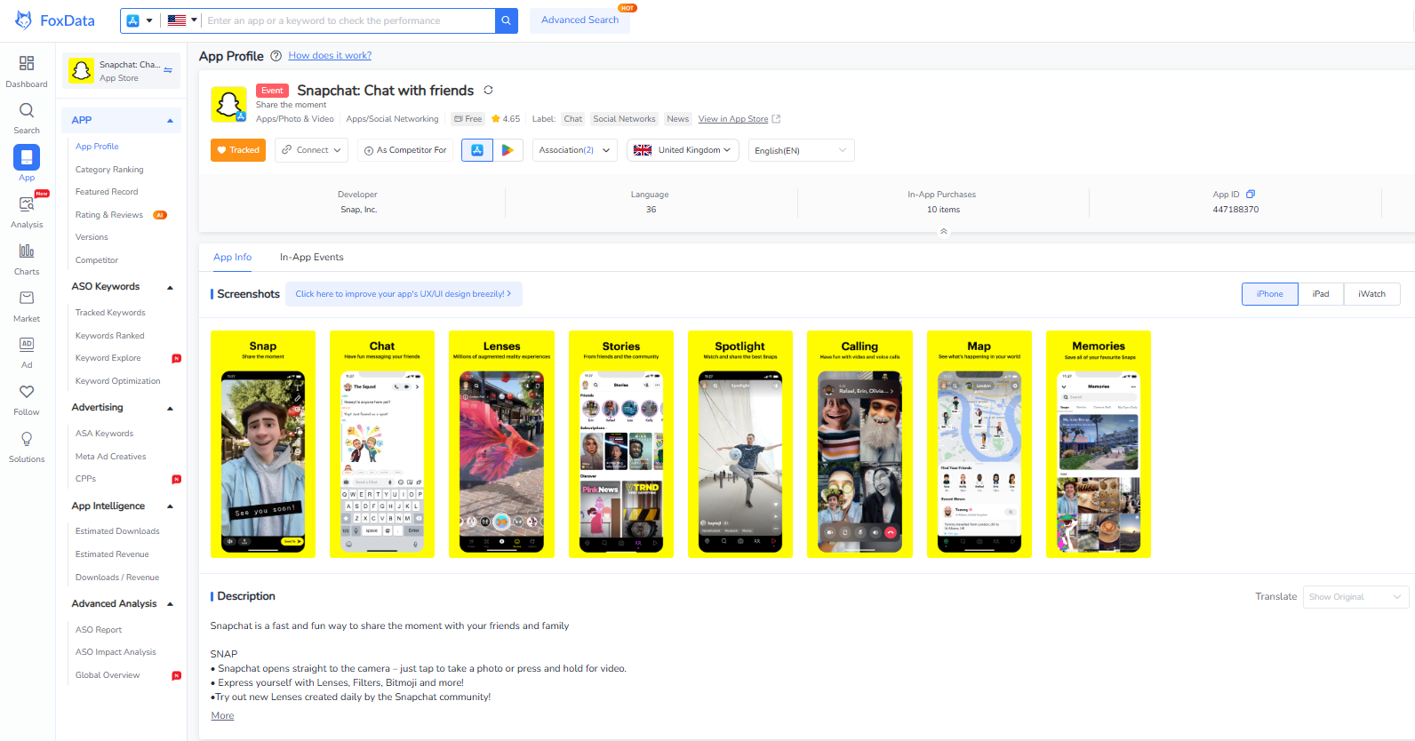Open store selector dropdown in search bar
1415x741 pixels.
(x=140, y=20)
